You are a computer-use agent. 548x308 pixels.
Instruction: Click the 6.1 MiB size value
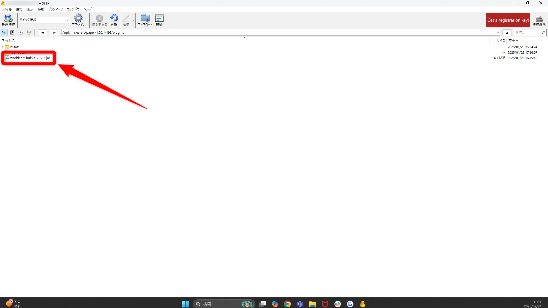(x=499, y=58)
